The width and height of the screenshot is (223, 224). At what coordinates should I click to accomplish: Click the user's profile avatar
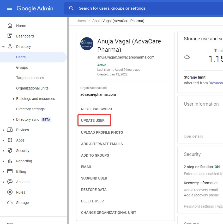[x=87, y=44]
